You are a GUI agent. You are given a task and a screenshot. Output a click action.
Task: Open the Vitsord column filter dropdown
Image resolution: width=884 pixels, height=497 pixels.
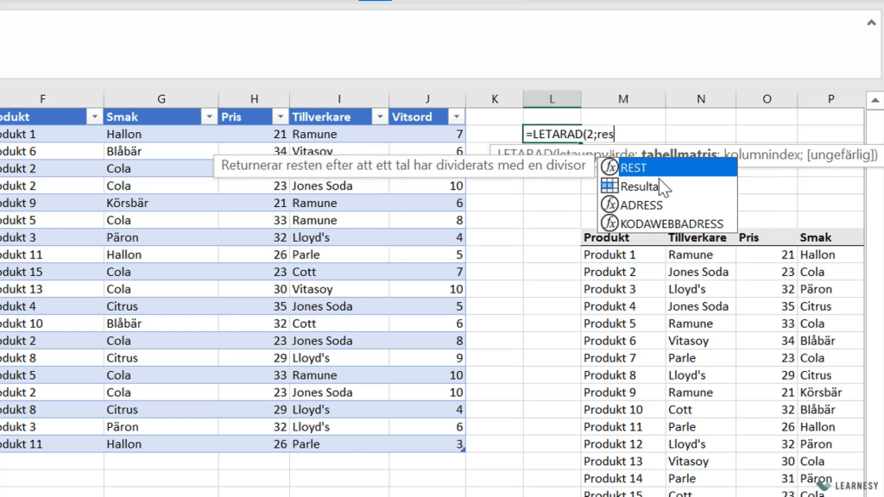pos(456,116)
